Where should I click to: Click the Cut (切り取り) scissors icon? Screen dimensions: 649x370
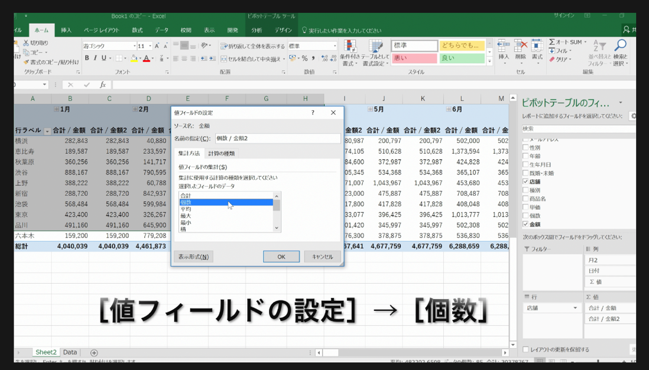pos(26,43)
